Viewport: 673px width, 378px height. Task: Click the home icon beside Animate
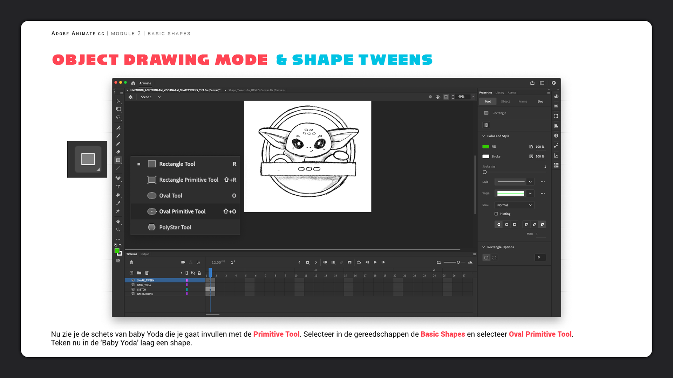(133, 83)
